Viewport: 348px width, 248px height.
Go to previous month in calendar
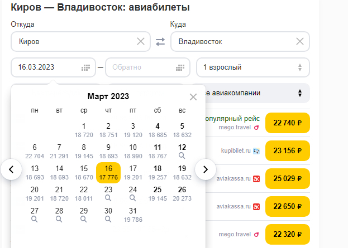point(11,169)
